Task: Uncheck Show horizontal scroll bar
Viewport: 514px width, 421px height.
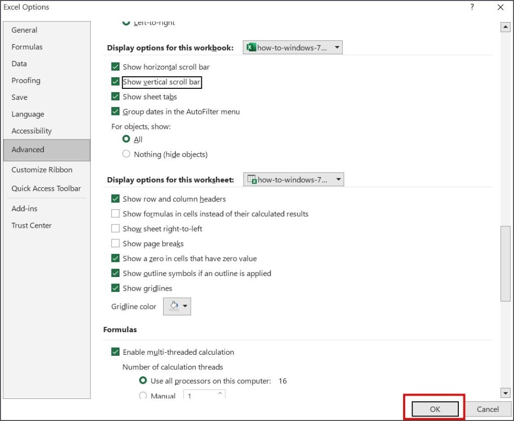Action: (x=115, y=67)
